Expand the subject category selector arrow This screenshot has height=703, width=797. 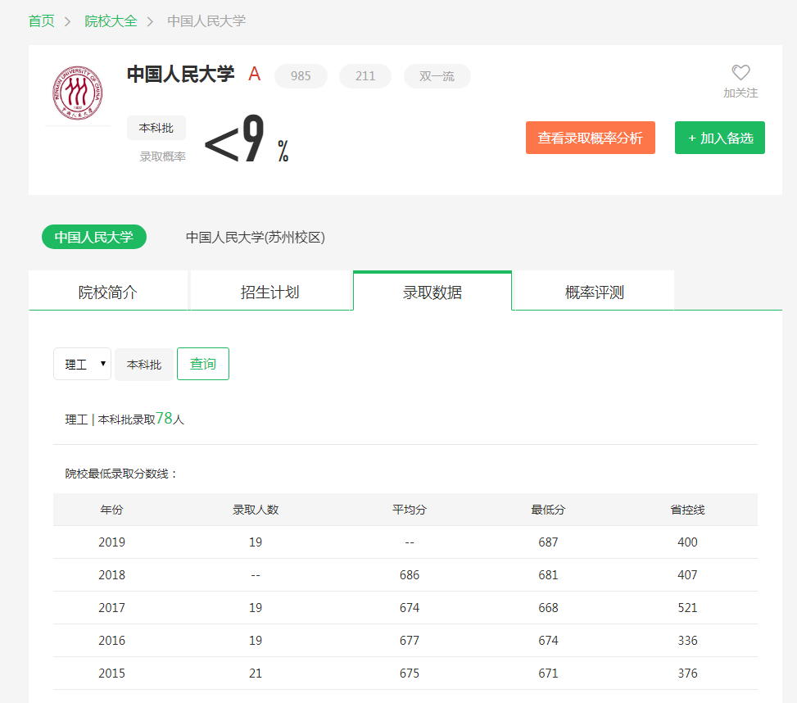(102, 364)
